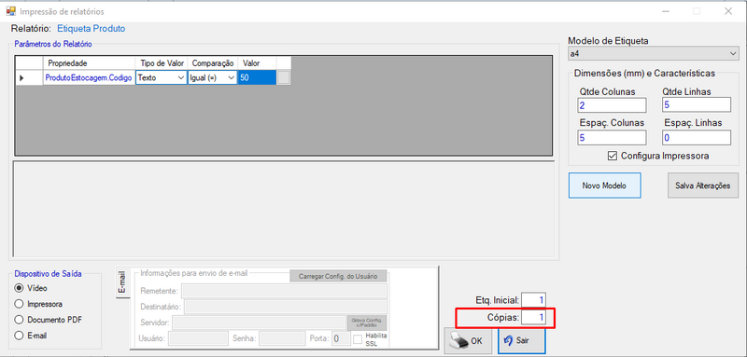The height and width of the screenshot is (357, 747).
Task: Click the Cópias input field
Action: [x=533, y=318]
